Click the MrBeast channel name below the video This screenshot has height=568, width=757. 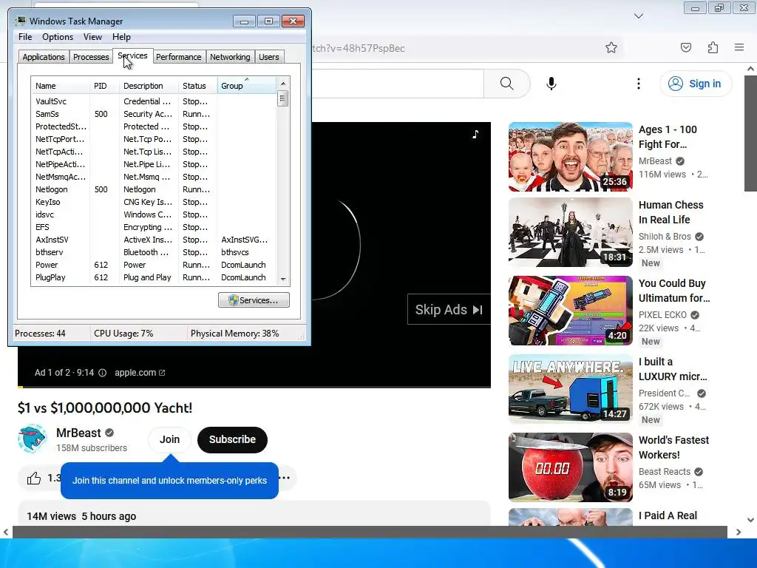pos(78,433)
